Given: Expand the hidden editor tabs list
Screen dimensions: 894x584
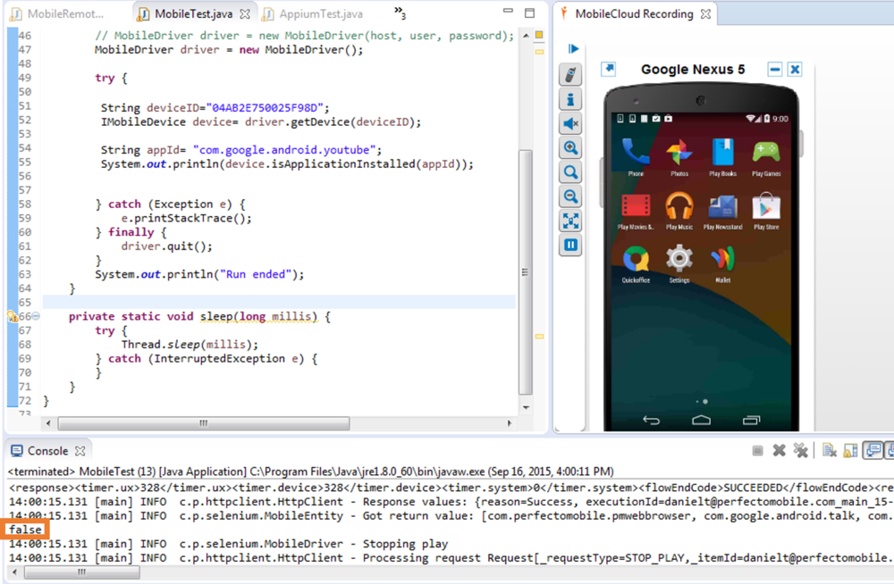Looking at the screenshot, I should click(x=401, y=13).
